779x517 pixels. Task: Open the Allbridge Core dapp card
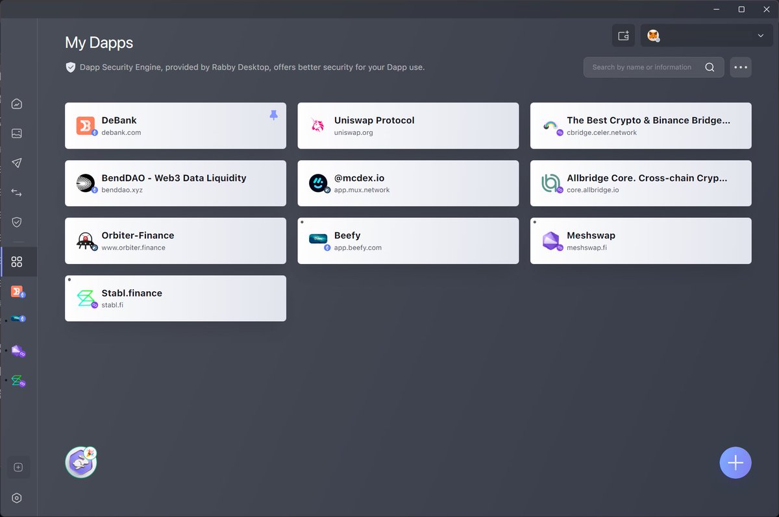pos(641,183)
